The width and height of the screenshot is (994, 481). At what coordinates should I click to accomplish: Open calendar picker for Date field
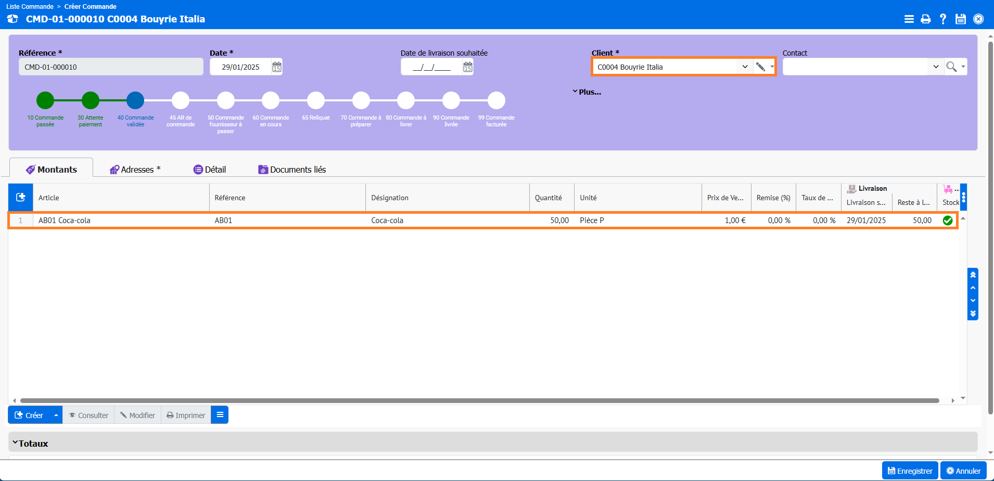click(x=277, y=67)
